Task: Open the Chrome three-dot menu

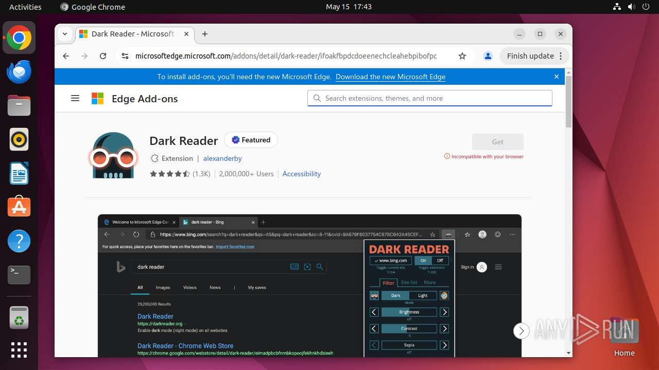Action: [561, 56]
